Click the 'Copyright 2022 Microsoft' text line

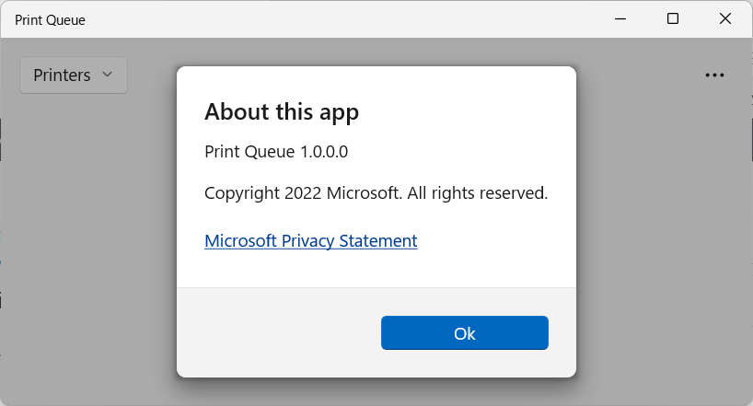click(x=376, y=193)
